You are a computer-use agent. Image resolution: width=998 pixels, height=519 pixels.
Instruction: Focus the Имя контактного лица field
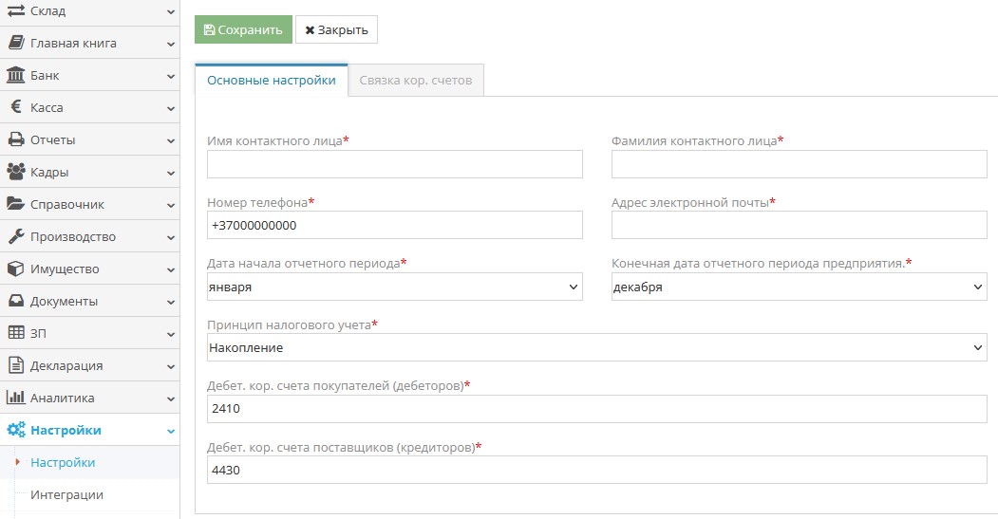point(394,164)
